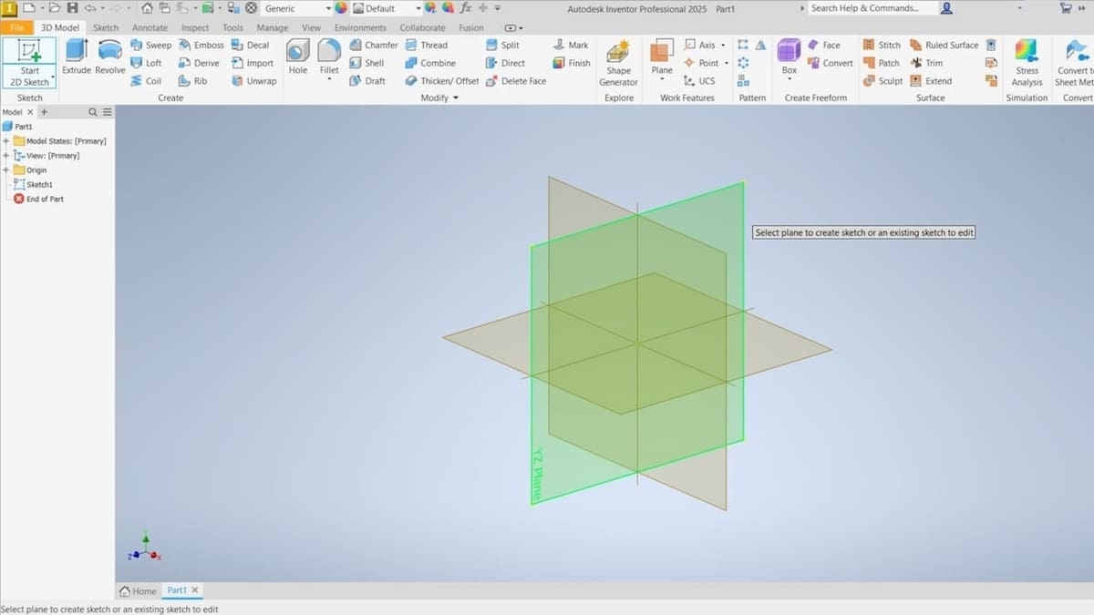Click Thicken/ Offset tool

tap(442, 81)
